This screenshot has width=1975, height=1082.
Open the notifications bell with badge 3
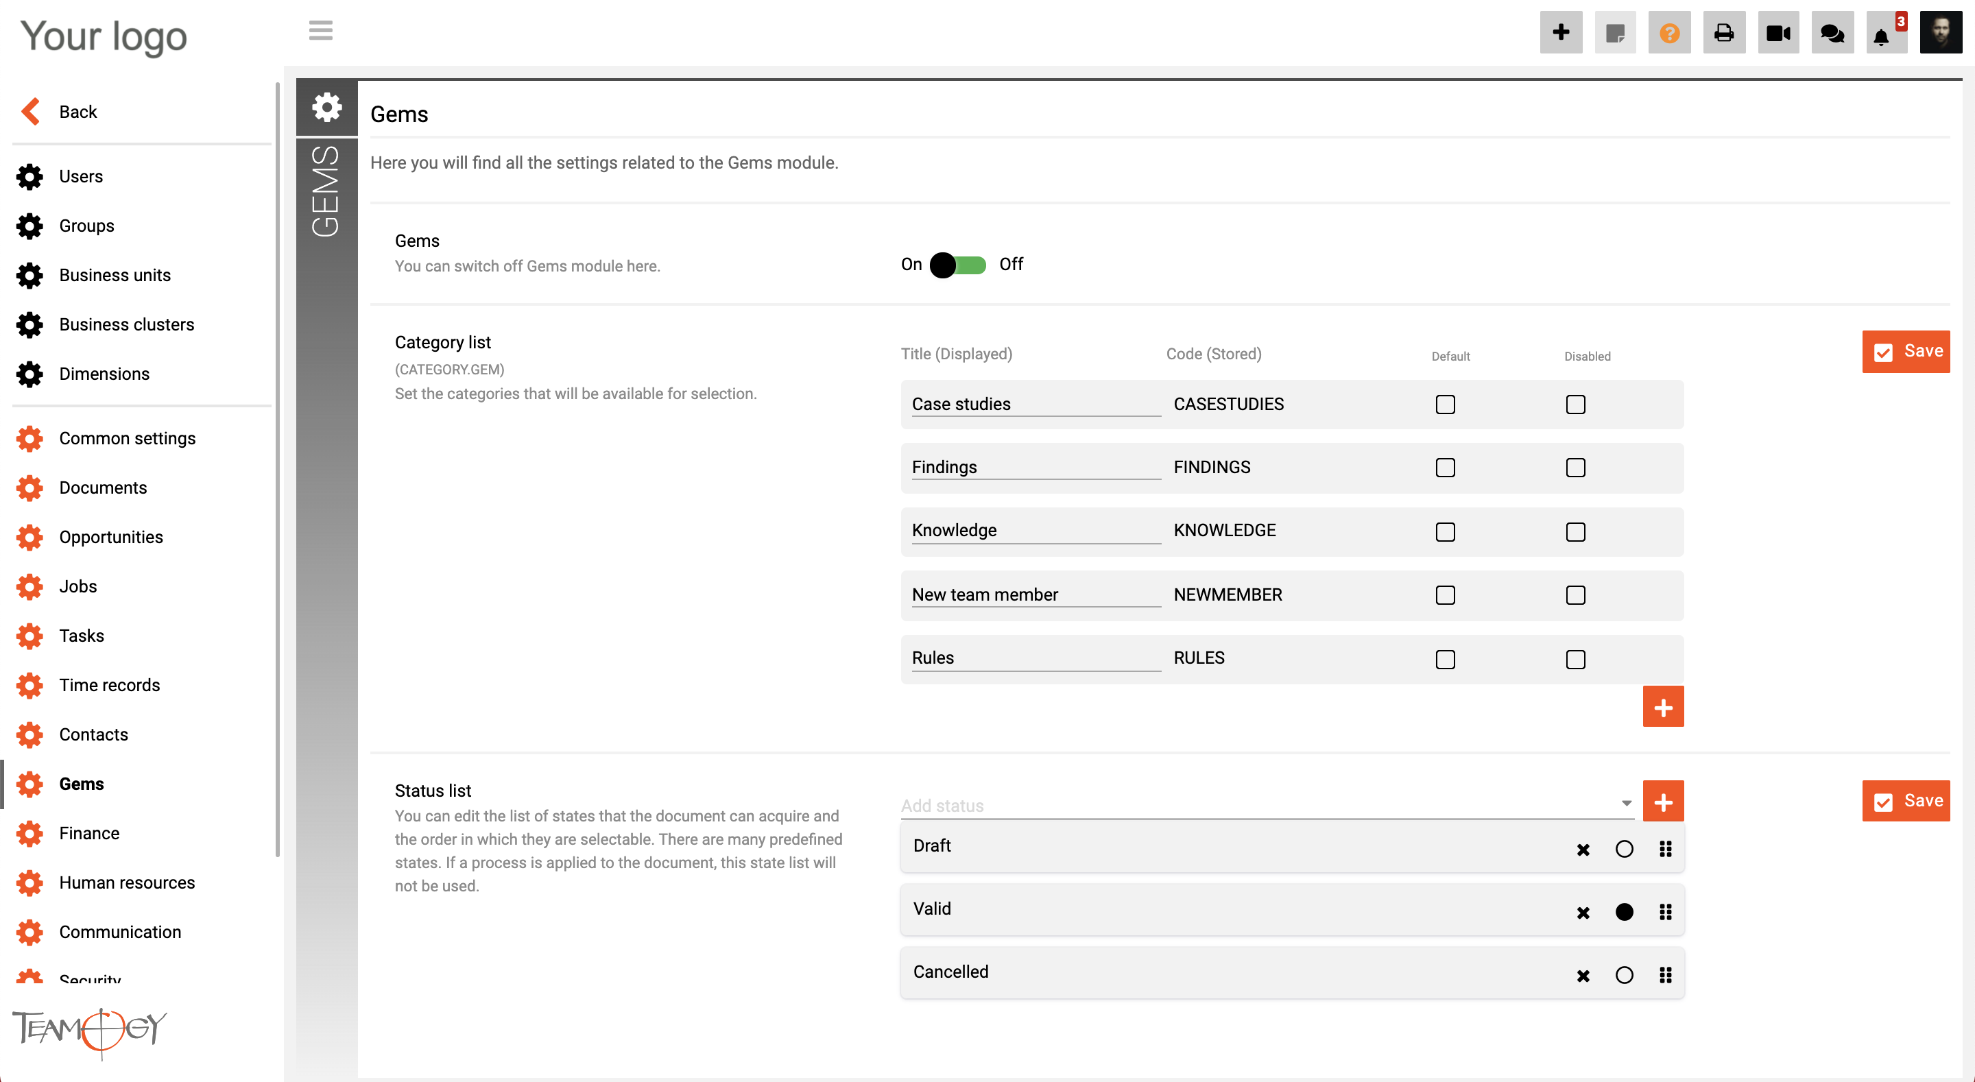click(x=1886, y=32)
